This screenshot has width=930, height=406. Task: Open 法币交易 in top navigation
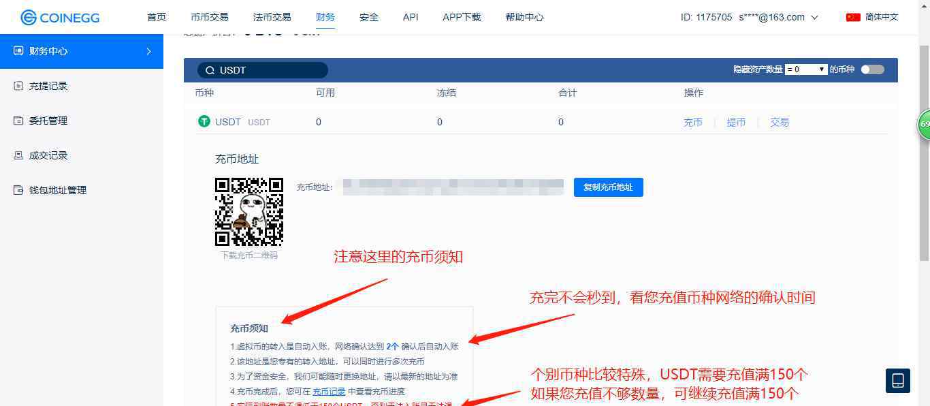(272, 17)
